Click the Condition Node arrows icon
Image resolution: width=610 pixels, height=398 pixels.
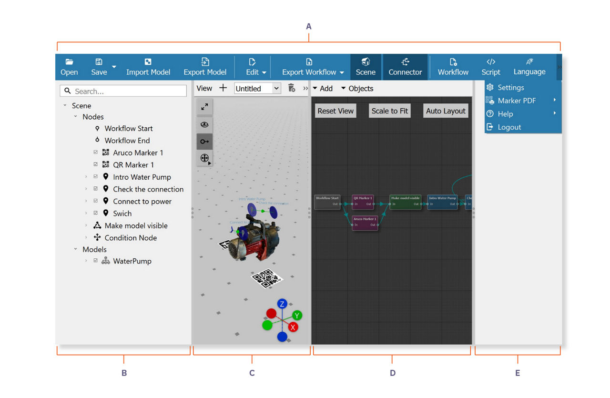tap(97, 237)
